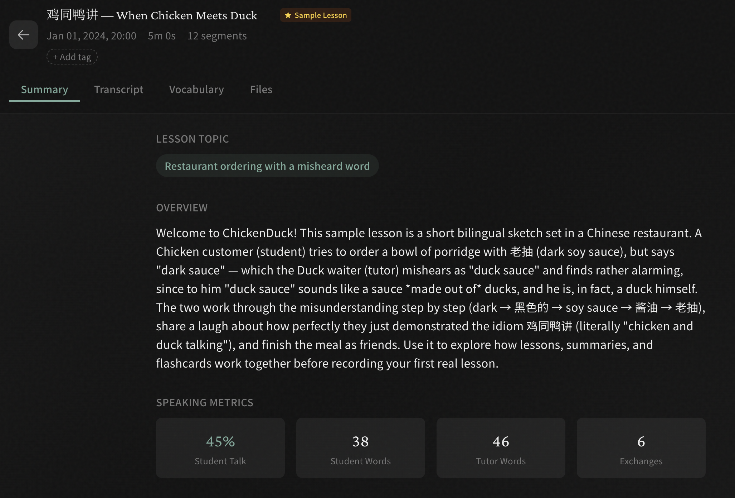Click the back arrow to return

[x=23, y=34]
